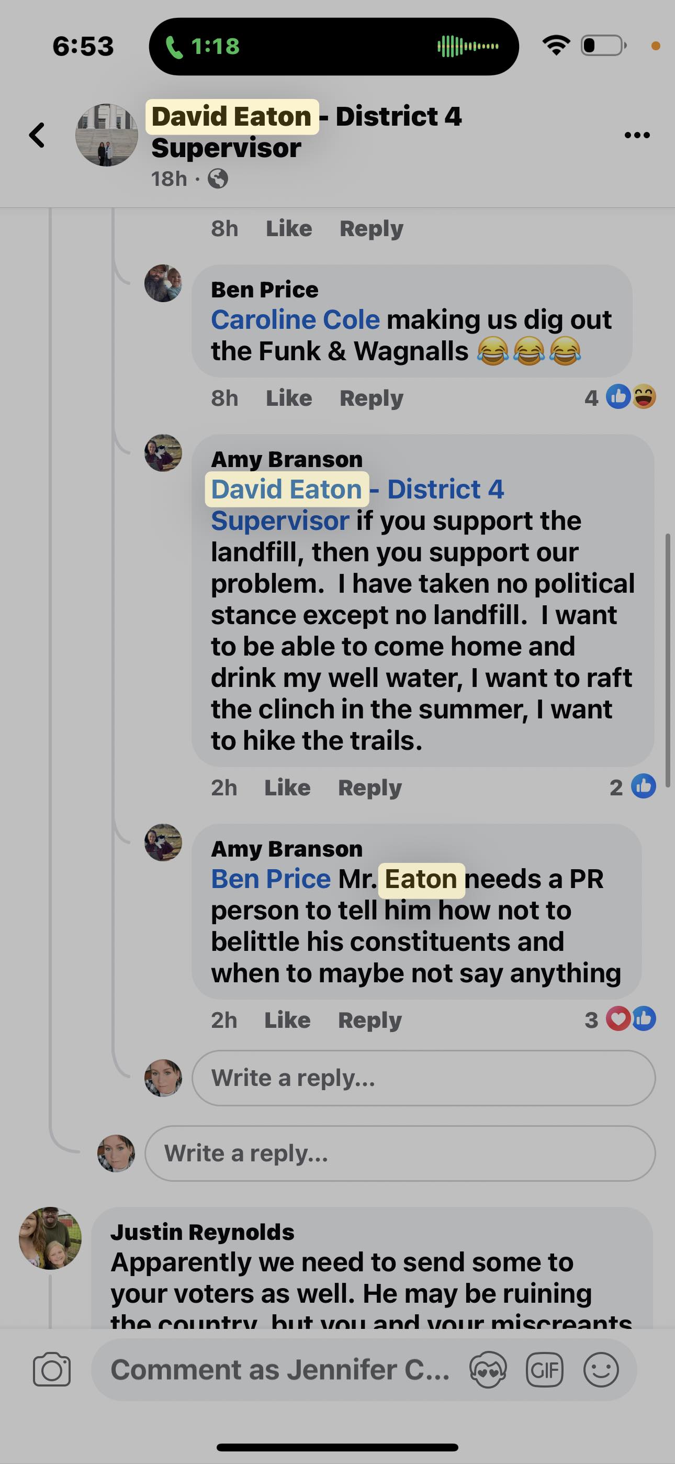View reactions on Ben Price's comment
675x1464 pixels.
(631, 397)
